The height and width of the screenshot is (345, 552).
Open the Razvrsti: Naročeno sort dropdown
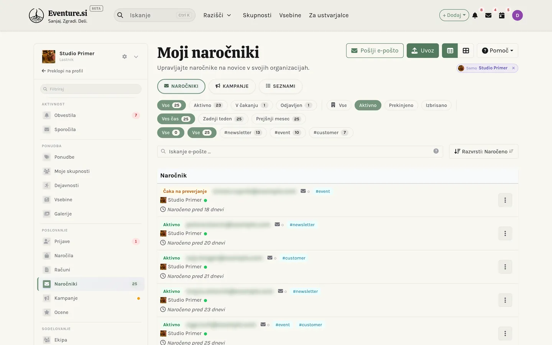pos(483,151)
